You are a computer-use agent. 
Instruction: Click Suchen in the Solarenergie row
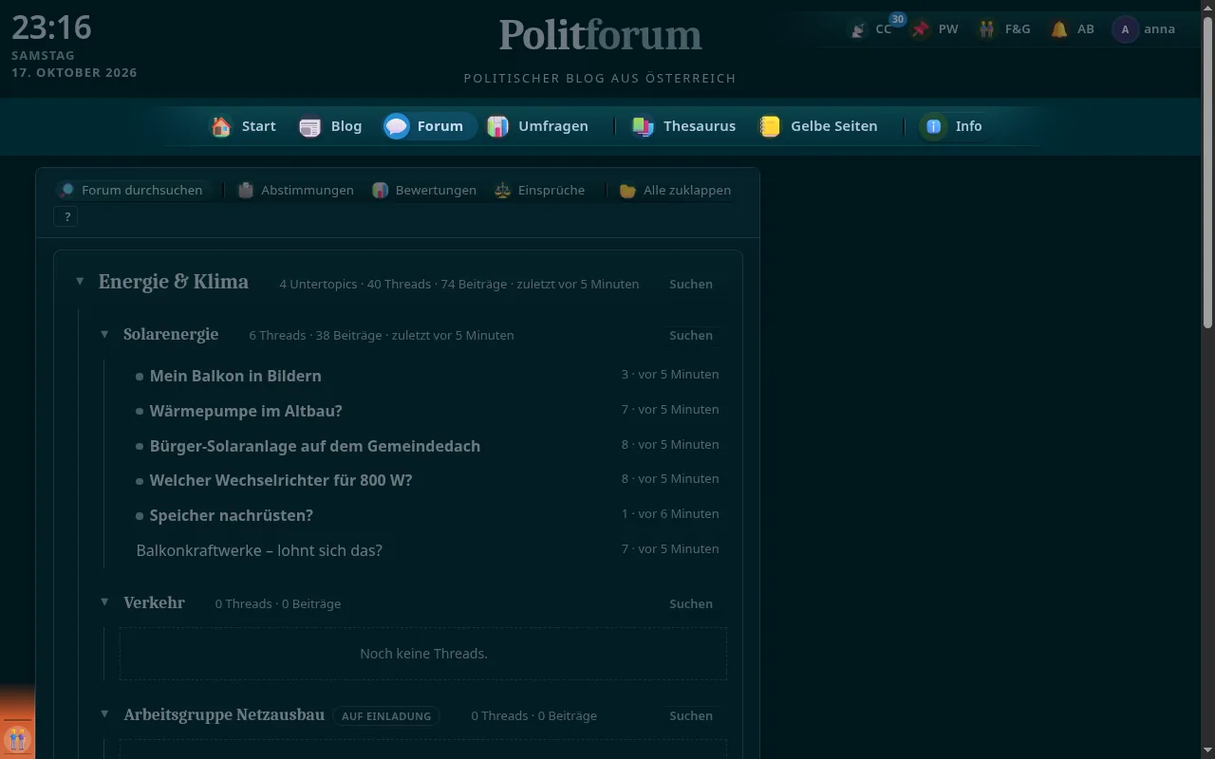point(691,335)
